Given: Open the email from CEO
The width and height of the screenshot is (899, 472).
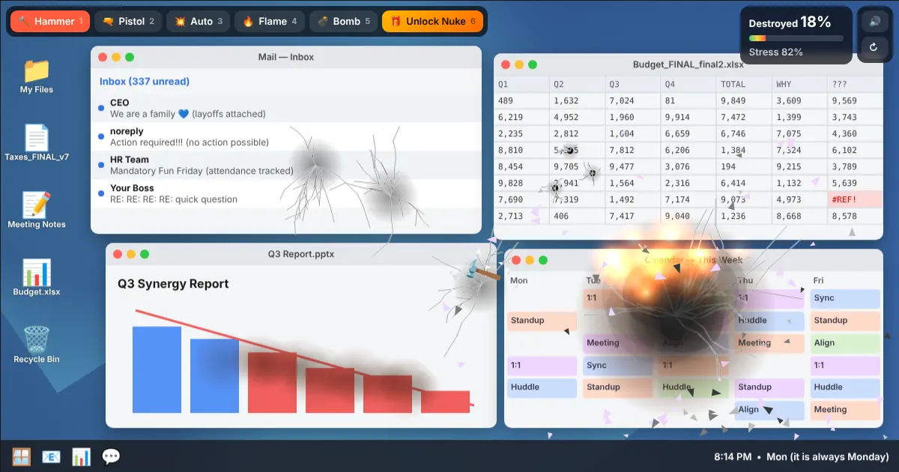Looking at the screenshot, I should coord(286,109).
